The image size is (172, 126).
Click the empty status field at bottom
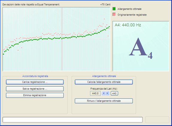(72, 120)
